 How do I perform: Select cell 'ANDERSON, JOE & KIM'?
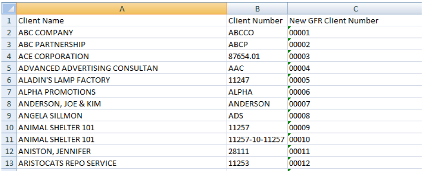[x=122, y=104]
